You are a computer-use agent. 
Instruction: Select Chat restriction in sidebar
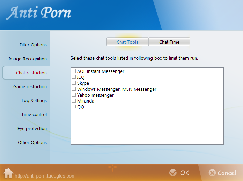(x=31, y=73)
